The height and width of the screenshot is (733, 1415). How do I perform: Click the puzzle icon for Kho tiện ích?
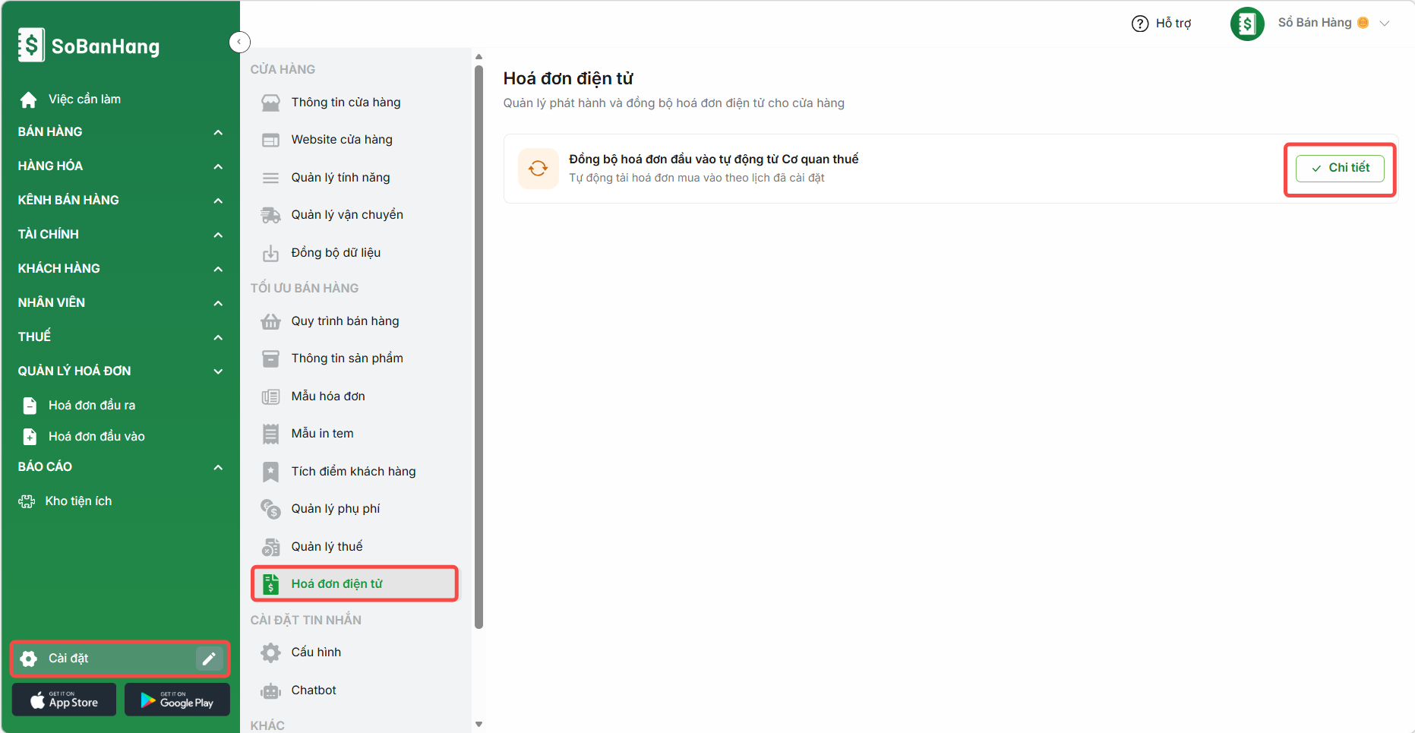click(27, 501)
